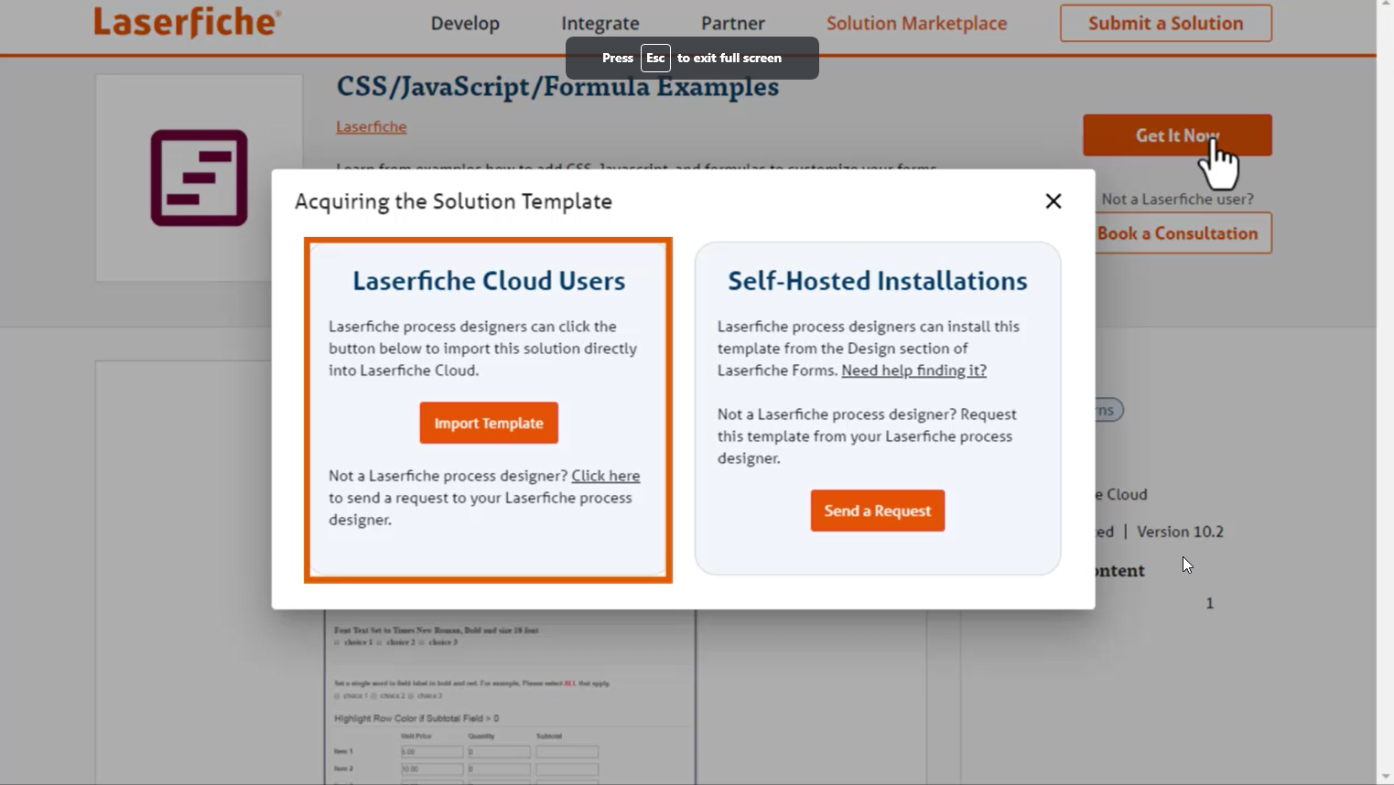Click the Book a Consultation button

[1183, 233]
